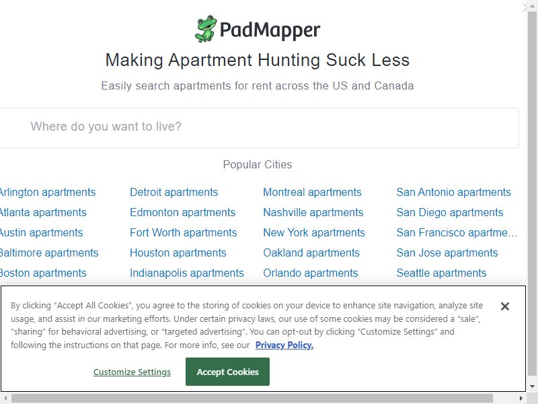This screenshot has width=538, height=404.
Task: Accept Cookies in the banner
Action: (x=227, y=372)
